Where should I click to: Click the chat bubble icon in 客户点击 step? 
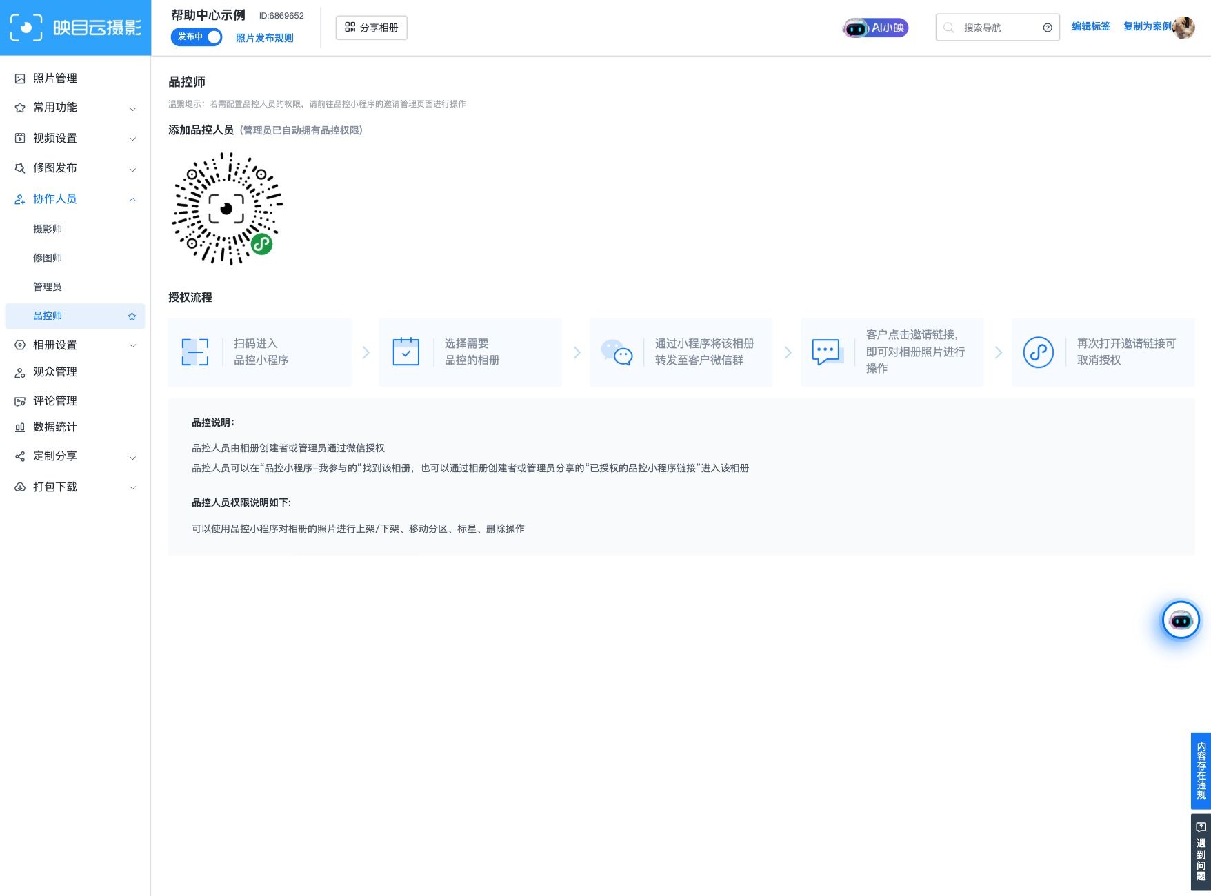[x=827, y=352]
